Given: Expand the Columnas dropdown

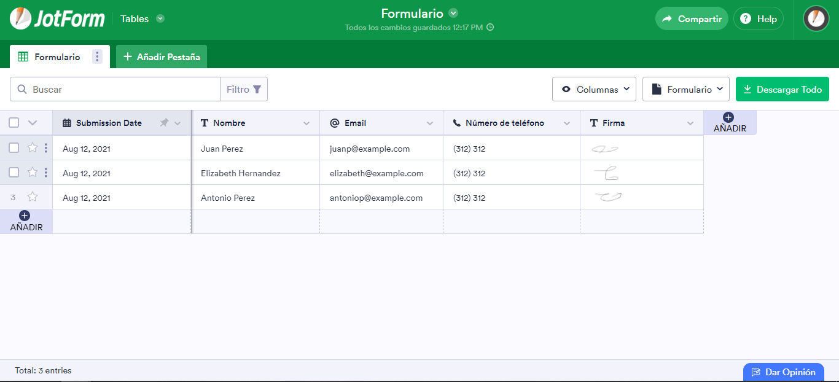Looking at the screenshot, I should (x=594, y=89).
